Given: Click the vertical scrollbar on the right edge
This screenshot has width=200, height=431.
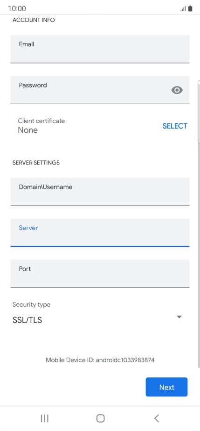Looking at the screenshot, I should tap(199, 224).
